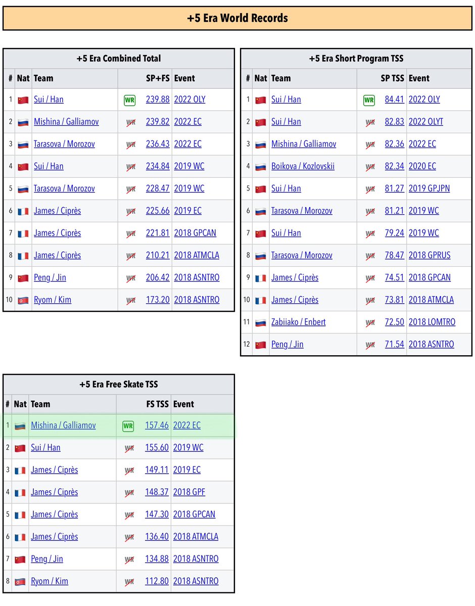475x606 pixels.
Task: Open the 134.88 score link
Action: [157, 559]
